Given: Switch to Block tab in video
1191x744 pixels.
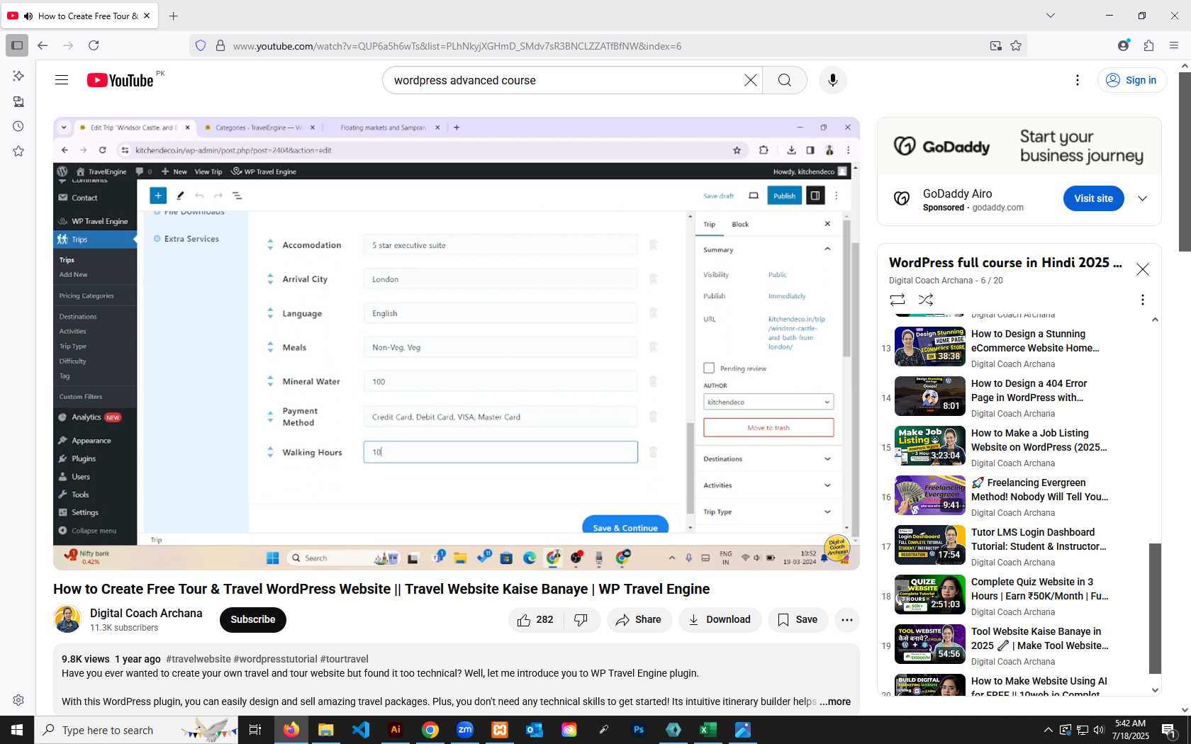Looking at the screenshot, I should tap(740, 224).
